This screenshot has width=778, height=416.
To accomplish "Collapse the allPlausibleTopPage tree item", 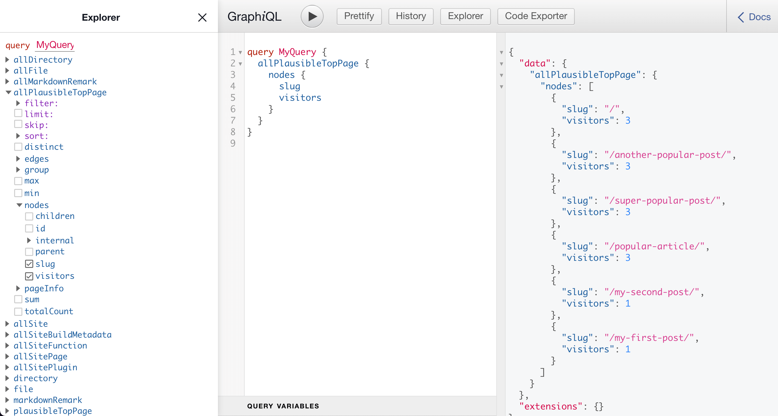I will click(8, 92).
